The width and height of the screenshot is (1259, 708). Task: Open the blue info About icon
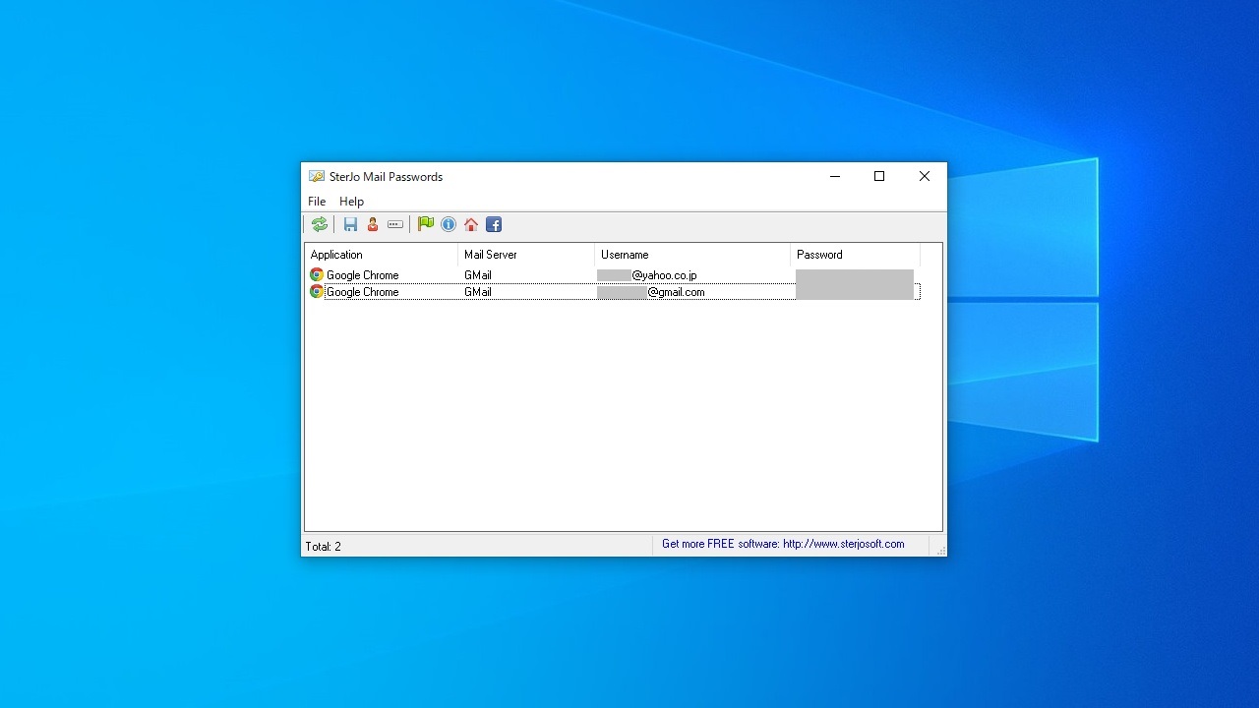click(449, 224)
